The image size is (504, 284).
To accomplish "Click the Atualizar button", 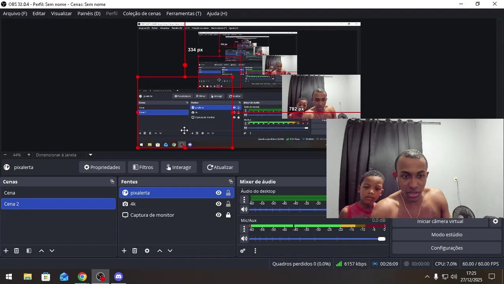I will (x=220, y=167).
